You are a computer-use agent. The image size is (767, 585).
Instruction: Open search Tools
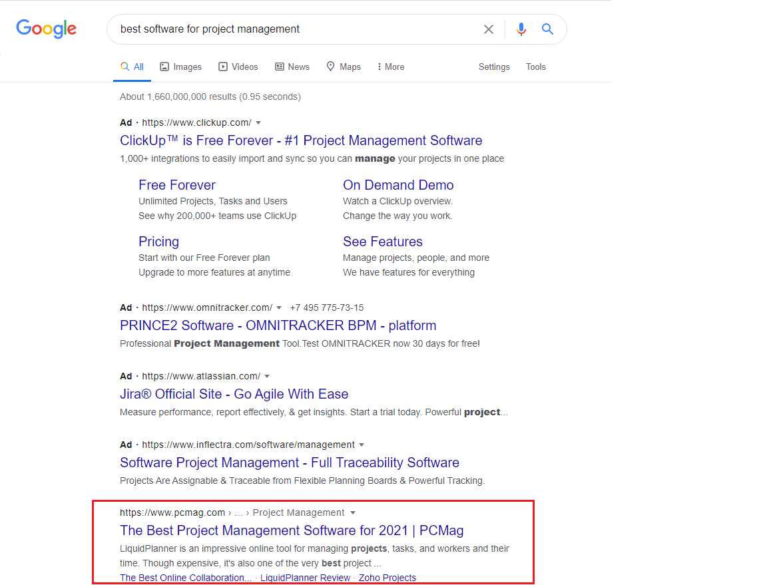click(535, 67)
